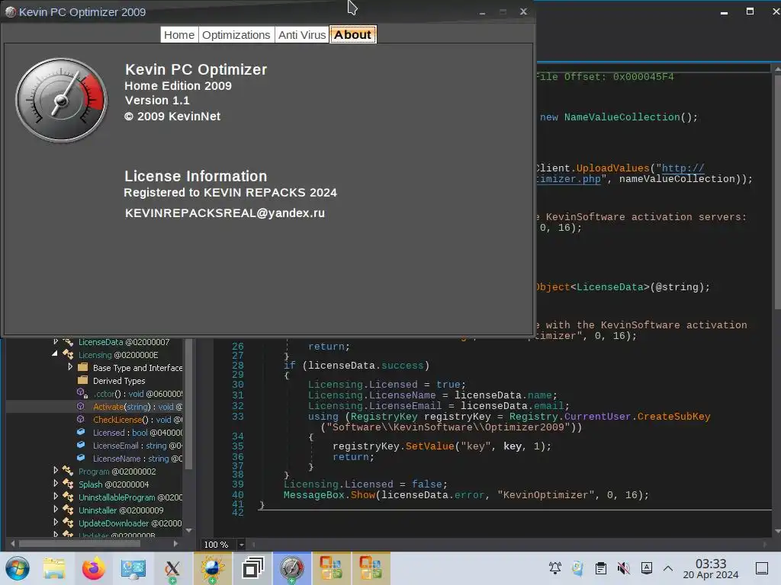Click the tree panel vertical scrollbar
This screenshot has height=585, width=781.
coord(189,404)
